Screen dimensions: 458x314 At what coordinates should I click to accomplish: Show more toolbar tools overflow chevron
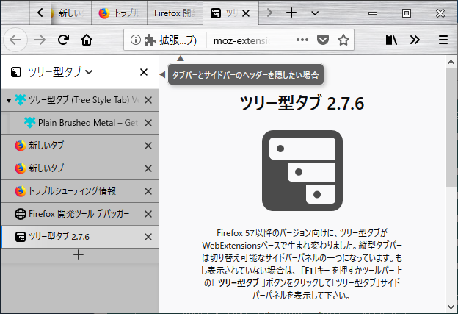click(415, 40)
